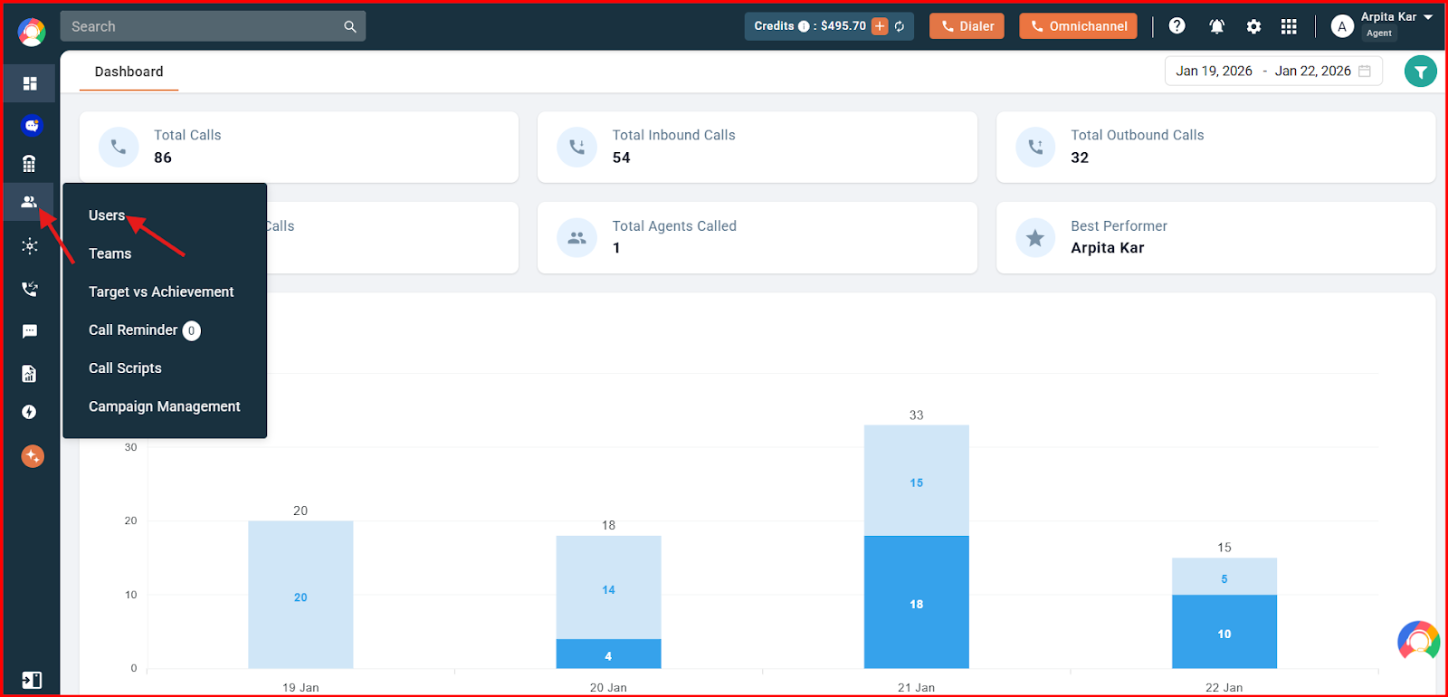Click light blue segment of 20 Jan bar
This screenshot has height=697, width=1448.
tap(608, 587)
